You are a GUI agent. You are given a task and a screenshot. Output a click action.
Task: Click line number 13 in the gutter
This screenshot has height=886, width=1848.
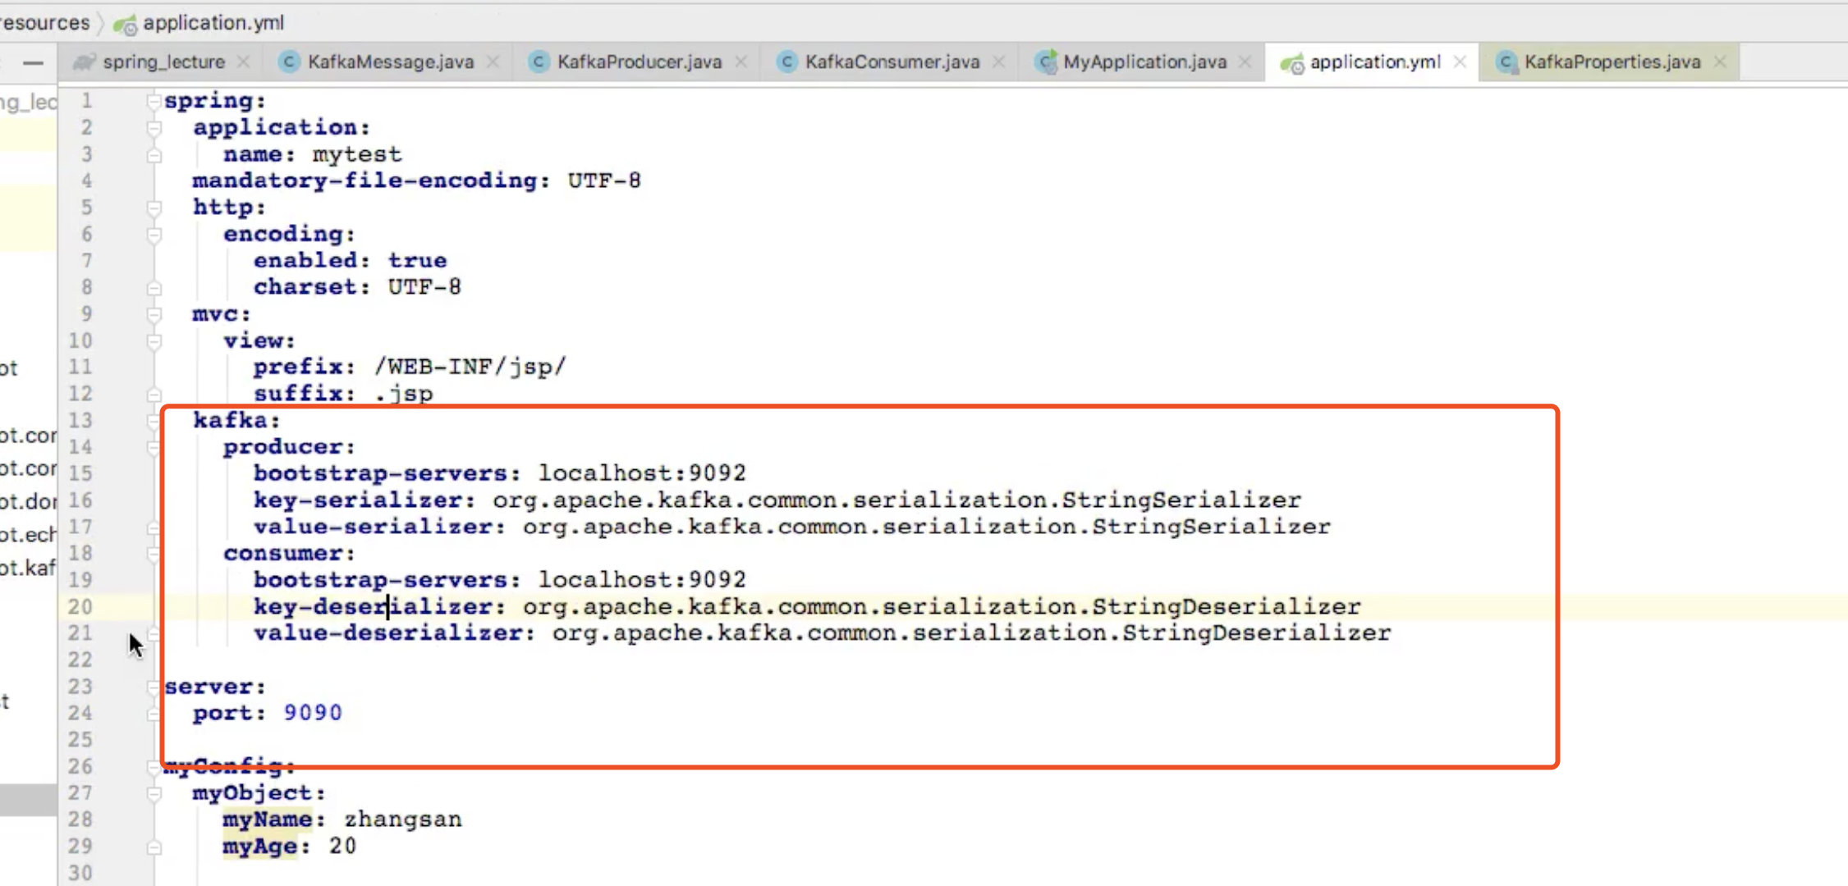click(x=80, y=421)
